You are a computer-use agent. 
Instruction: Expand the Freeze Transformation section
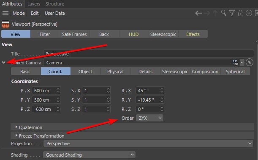(16, 135)
